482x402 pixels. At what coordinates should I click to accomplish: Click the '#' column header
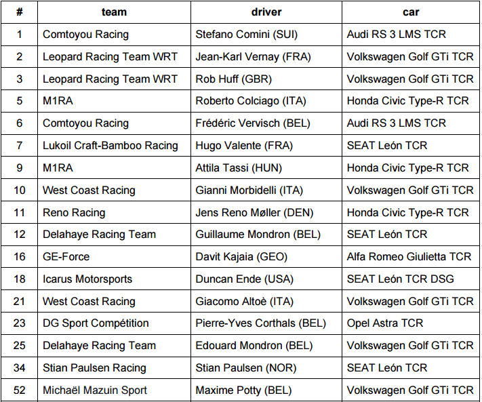click(x=20, y=12)
